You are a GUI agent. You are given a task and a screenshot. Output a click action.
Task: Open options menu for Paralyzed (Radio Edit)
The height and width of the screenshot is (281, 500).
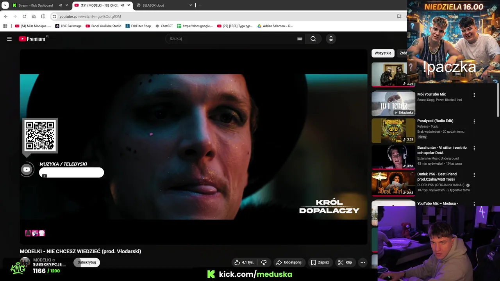pyautogui.click(x=474, y=121)
